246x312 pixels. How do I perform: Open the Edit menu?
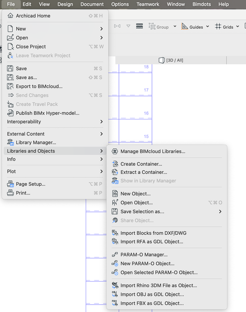click(27, 4)
